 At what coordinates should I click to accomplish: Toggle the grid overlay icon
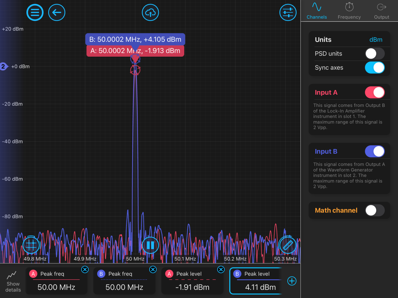31,245
